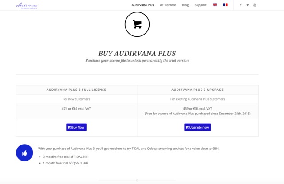This screenshot has height=184, width=284.
Task: Open the Audirvana Plus menu item
Action: [143, 5]
